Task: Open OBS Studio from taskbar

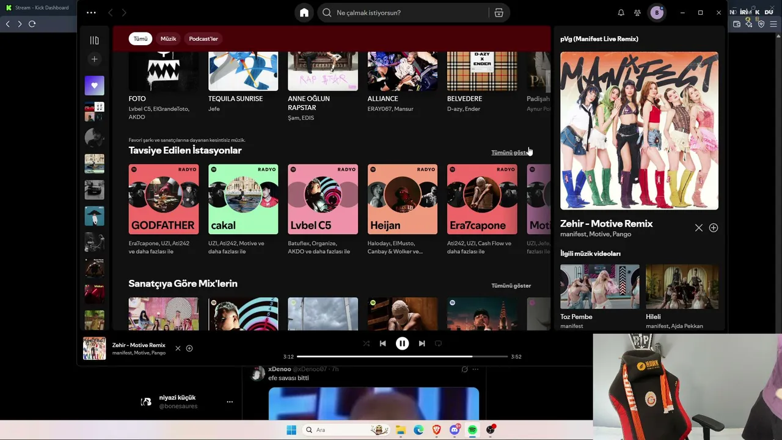Action: [491, 430]
